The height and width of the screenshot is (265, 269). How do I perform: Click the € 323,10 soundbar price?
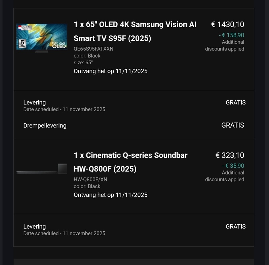coord(230,155)
